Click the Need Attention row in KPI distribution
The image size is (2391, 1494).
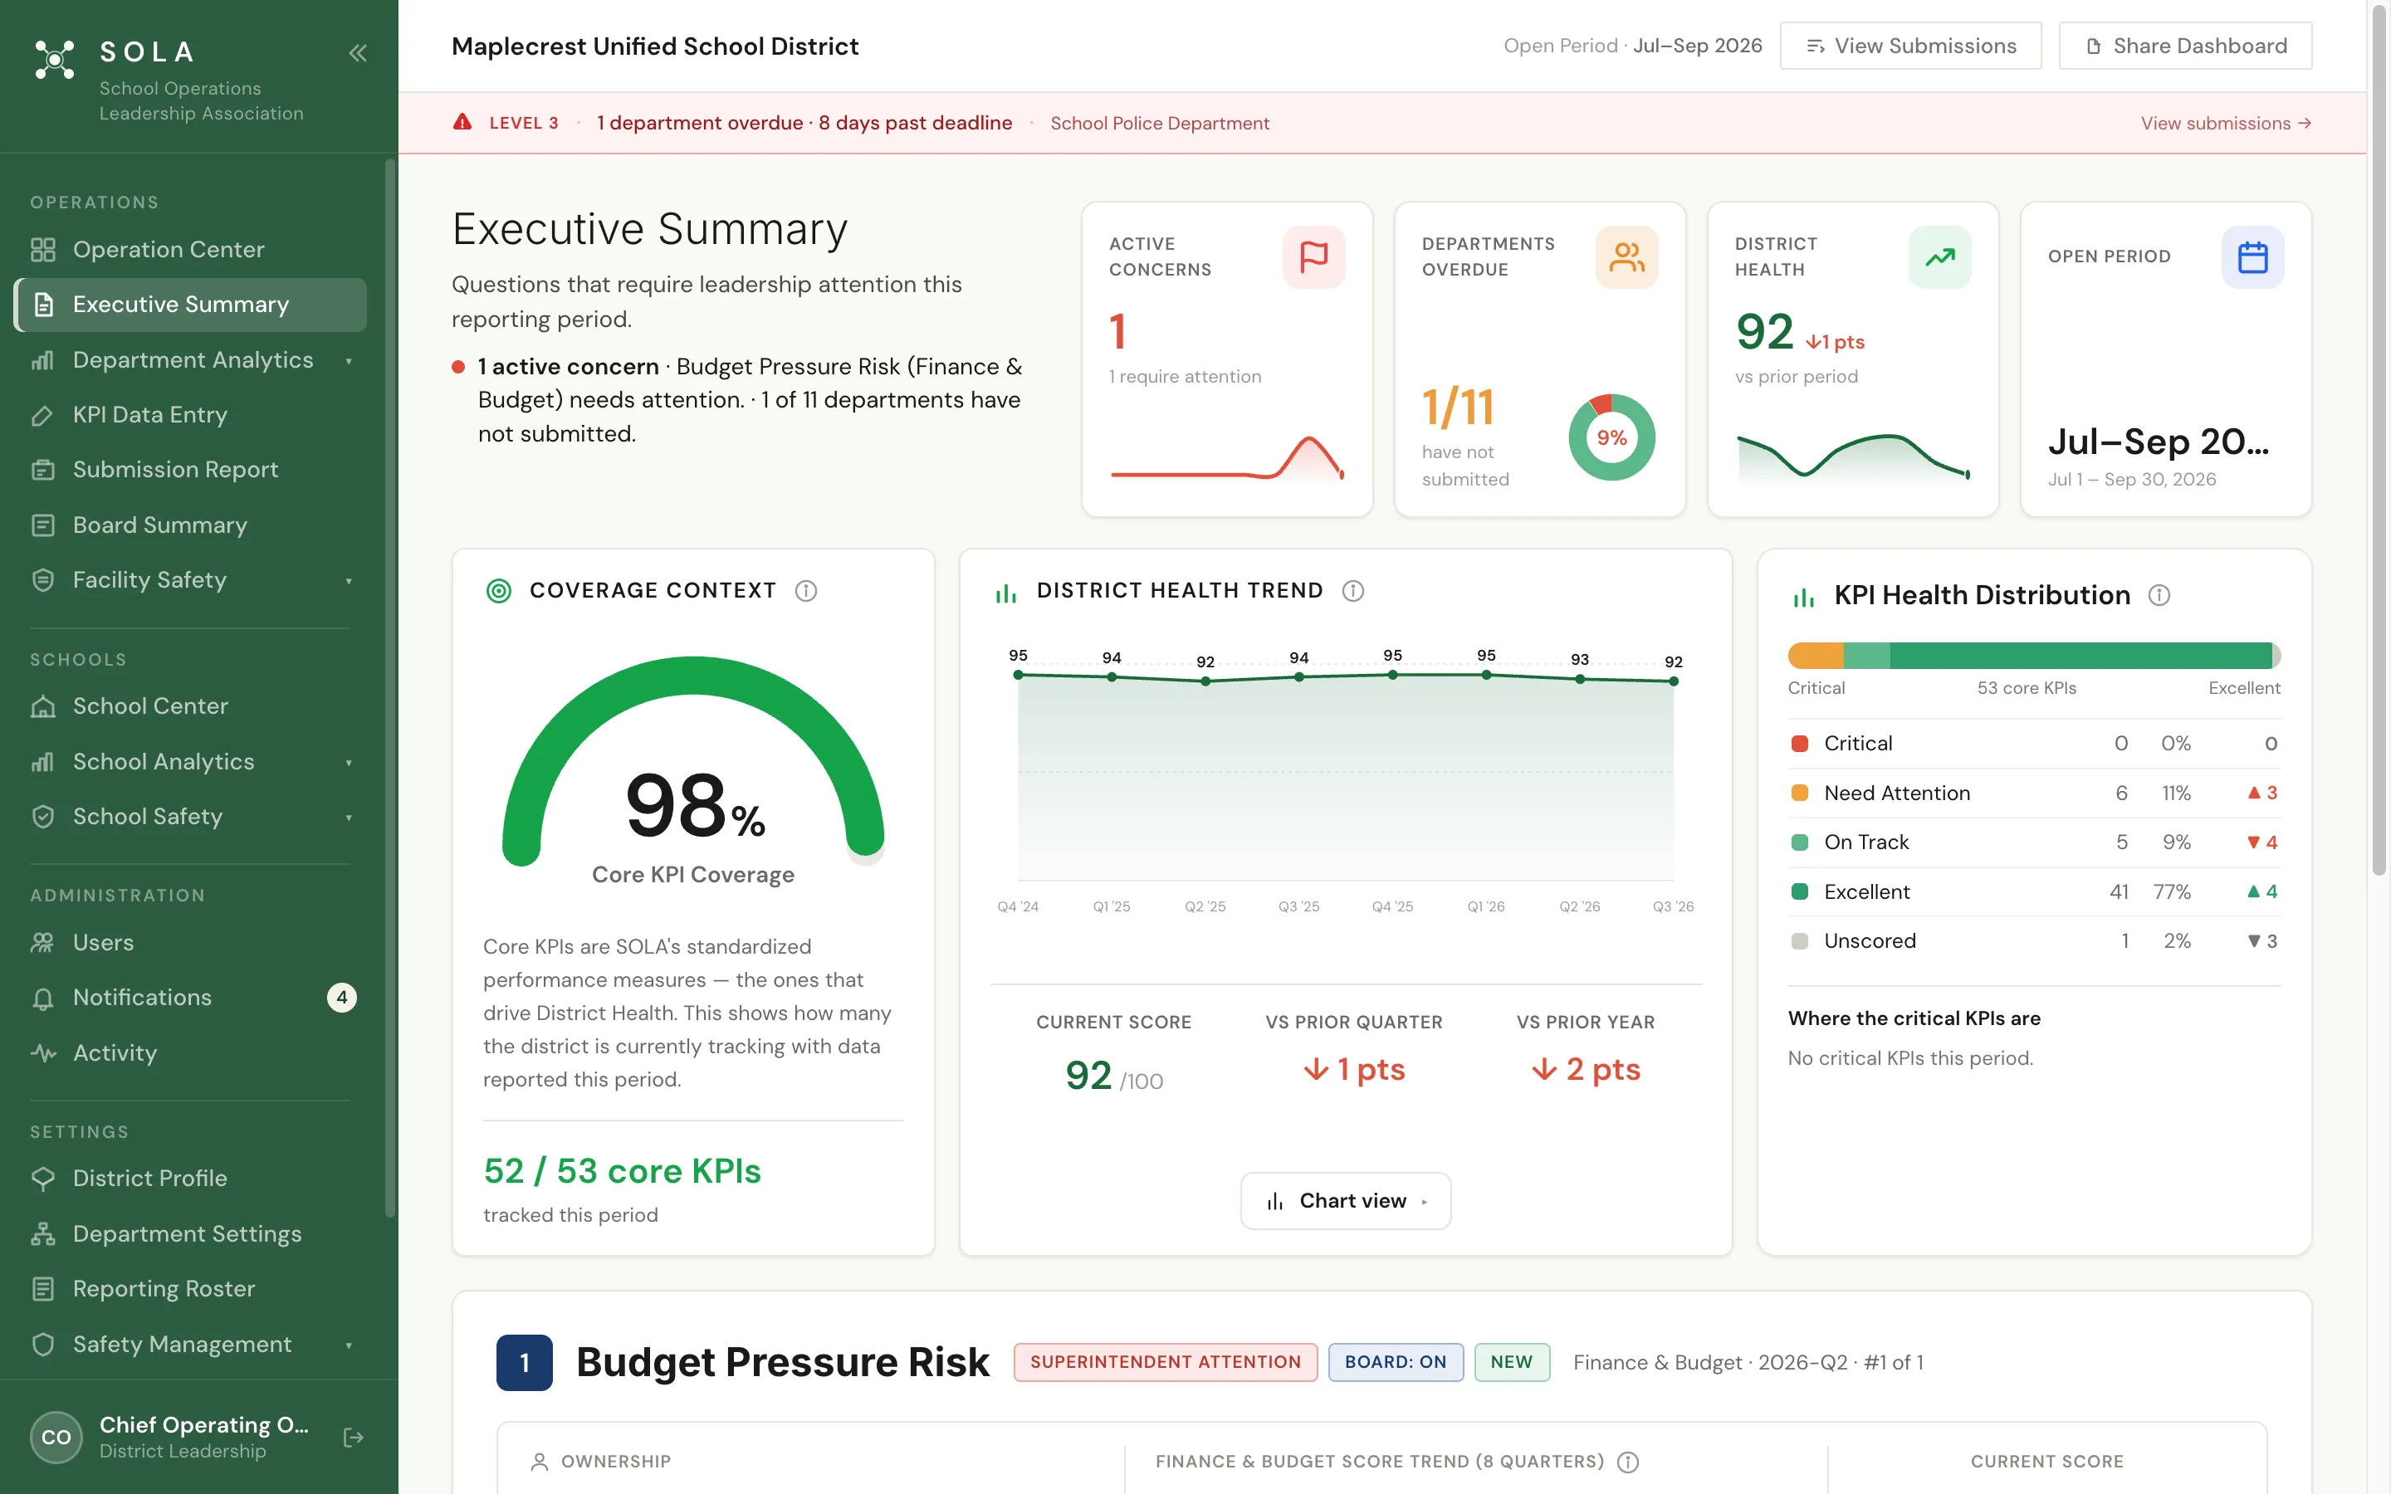point(2033,793)
